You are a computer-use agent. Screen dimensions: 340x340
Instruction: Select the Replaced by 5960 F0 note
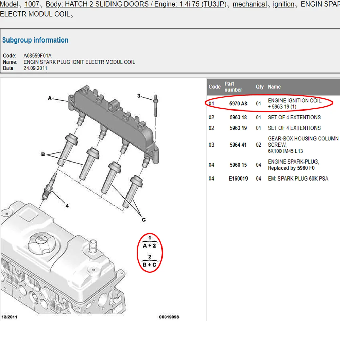[x=291, y=168]
